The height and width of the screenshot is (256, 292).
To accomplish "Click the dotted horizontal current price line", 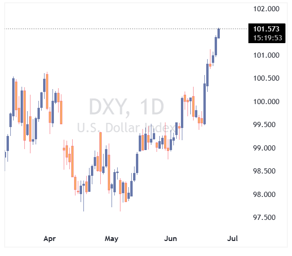I will pyautogui.click(x=126, y=29).
